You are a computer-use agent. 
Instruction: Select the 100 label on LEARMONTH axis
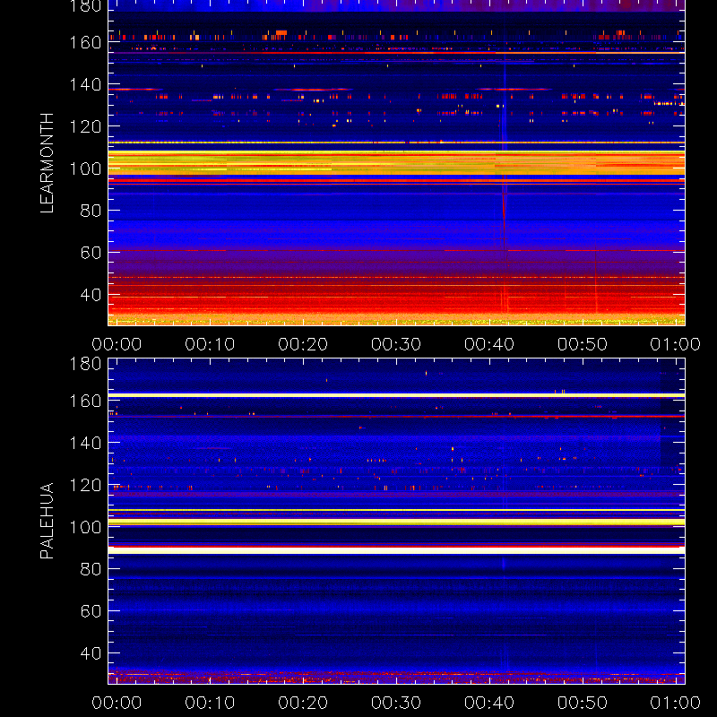[85, 168]
